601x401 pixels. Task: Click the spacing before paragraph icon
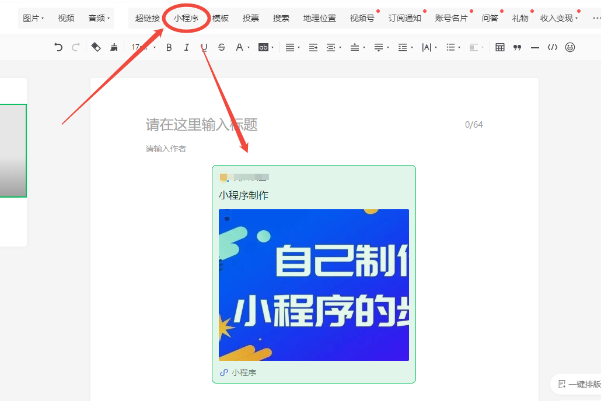[355, 47]
